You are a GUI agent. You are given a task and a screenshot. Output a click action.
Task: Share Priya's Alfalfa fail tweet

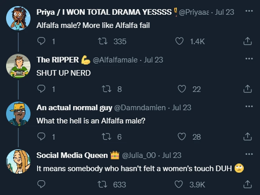pyautogui.click(x=247, y=41)
